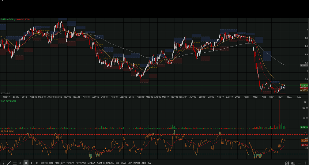The image size is (309, 165).
Task: Click the underlined bar chart type icon
Action: (x=293, y=163)
